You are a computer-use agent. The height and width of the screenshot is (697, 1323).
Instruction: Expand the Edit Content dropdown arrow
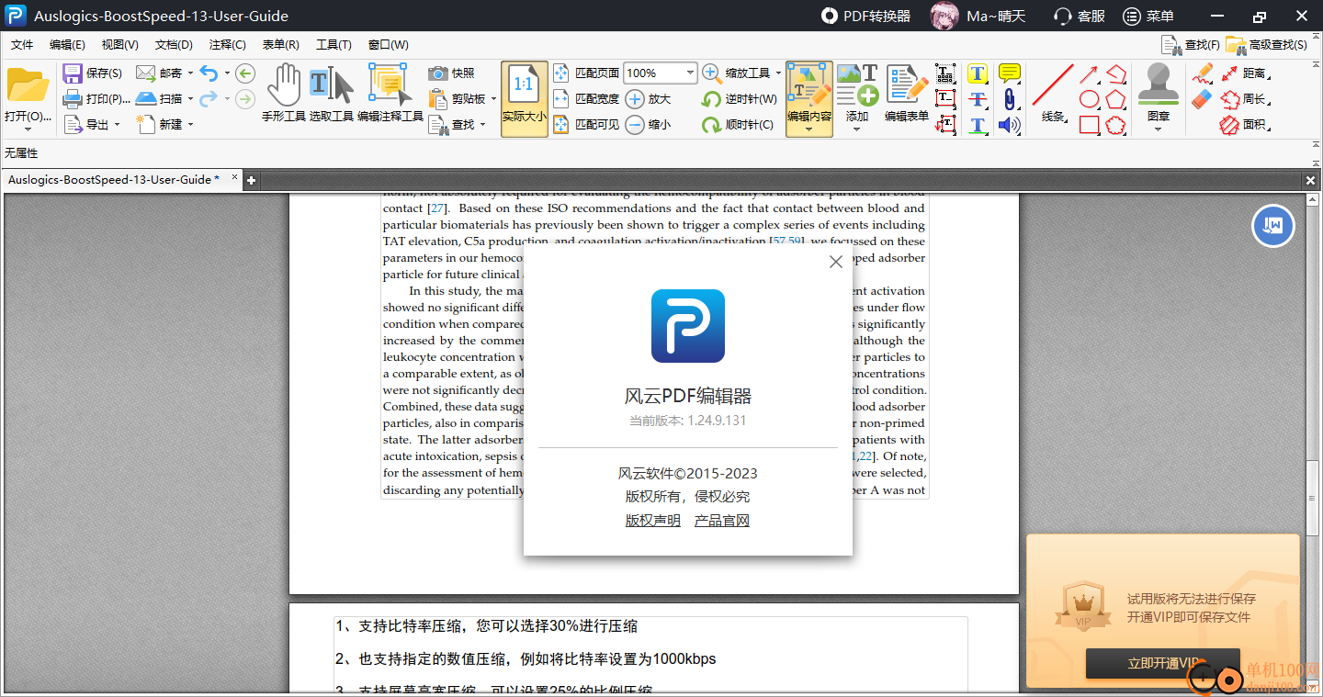pos(809,129)
